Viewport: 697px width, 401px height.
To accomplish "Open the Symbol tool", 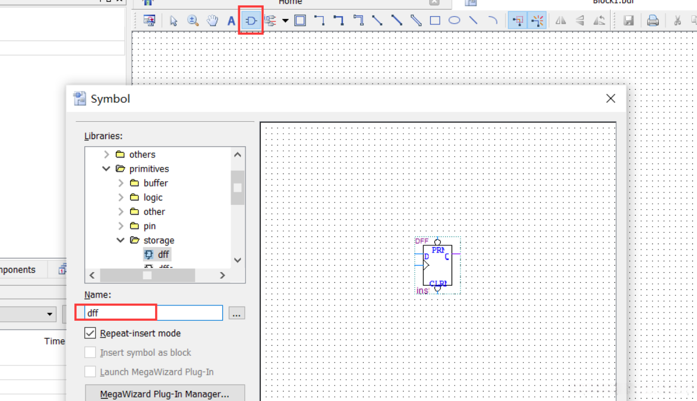I will pos(251,20).
